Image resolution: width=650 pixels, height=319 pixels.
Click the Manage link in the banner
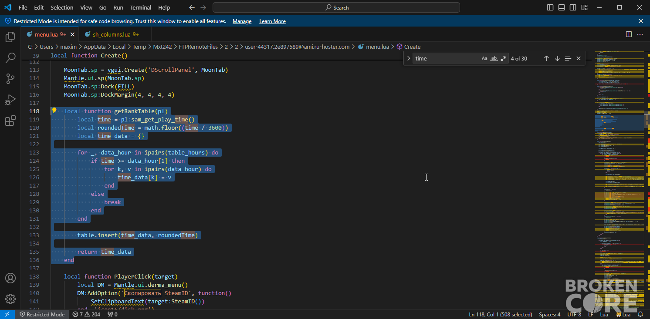pos(242,21)
